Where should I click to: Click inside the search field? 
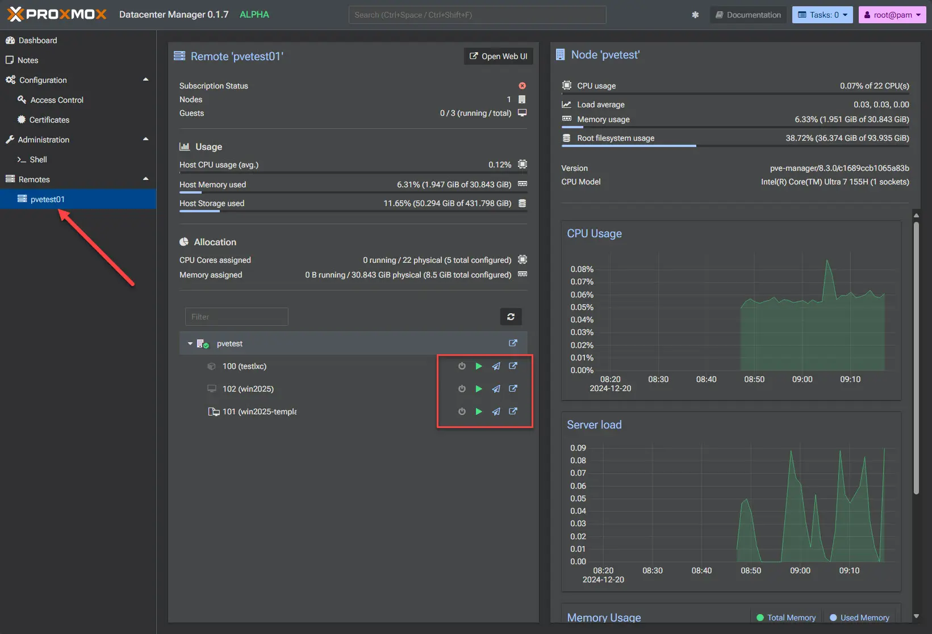477,15
